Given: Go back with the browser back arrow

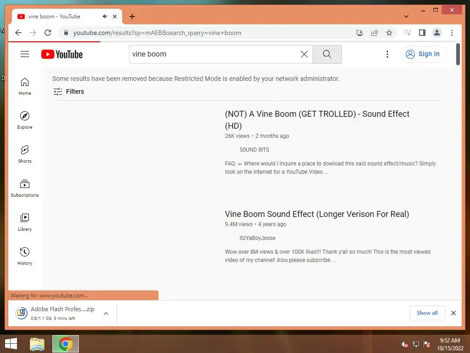Looking at the screenshot, I should pyautogui.click(x=18, y=33).
